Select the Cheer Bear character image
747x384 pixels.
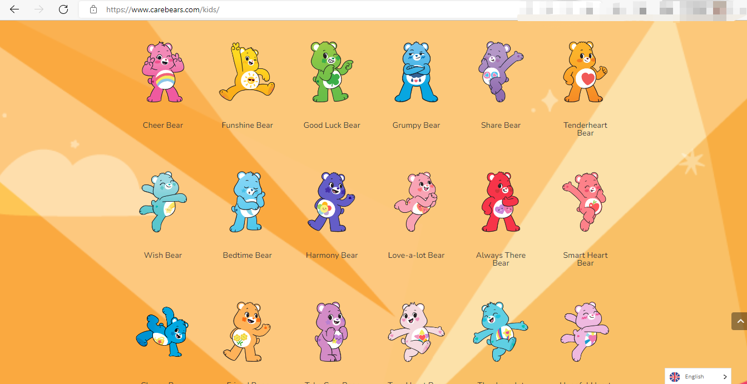pos(163,72)
